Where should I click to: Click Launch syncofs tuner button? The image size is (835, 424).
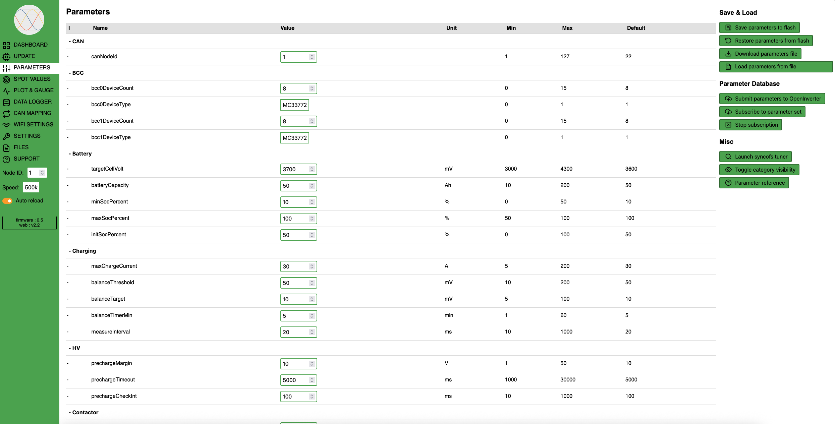[x=756, y=157]
